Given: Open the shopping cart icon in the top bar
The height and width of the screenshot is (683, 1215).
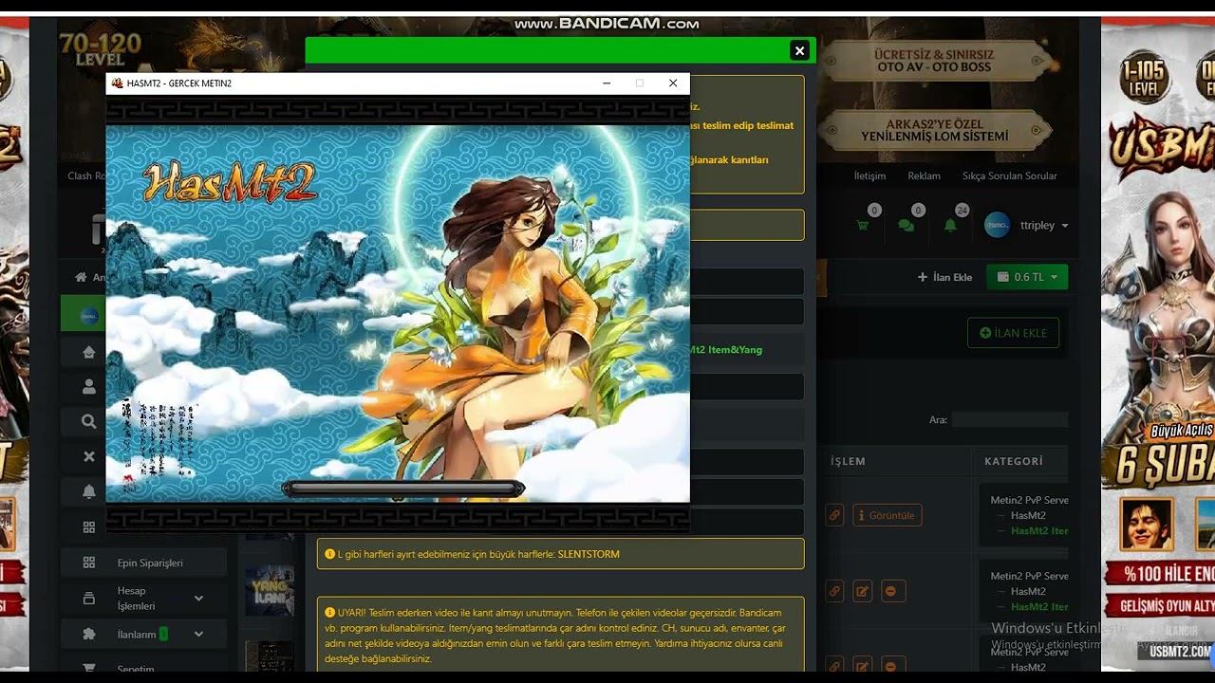Looking at the screenshot, I should coord(862,226).
